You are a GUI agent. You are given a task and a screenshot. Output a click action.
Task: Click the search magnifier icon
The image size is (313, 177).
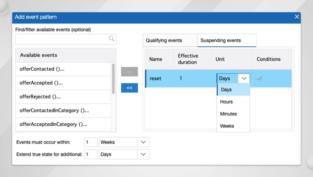pos(111,39)
